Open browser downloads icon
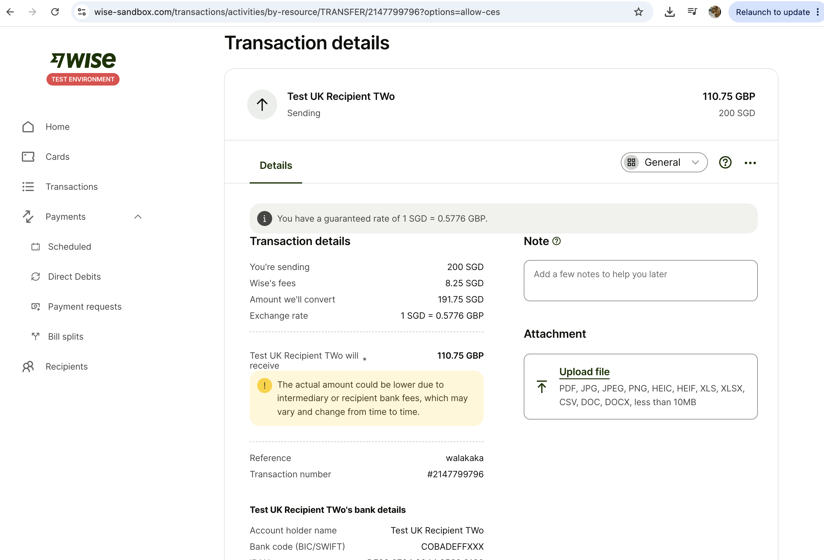 (669, 12)
